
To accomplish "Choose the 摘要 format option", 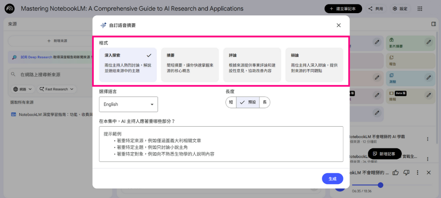I will pyautogui.click(x=190, y=65).
